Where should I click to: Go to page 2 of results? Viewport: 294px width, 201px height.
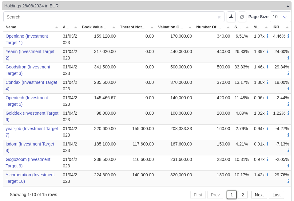click(x=243, y=195)
